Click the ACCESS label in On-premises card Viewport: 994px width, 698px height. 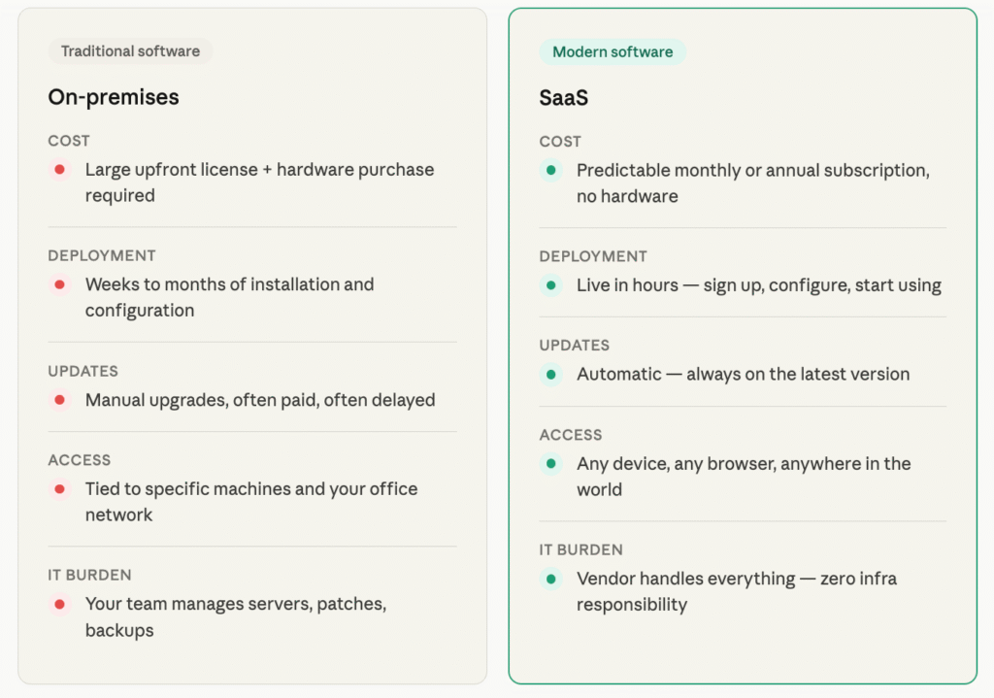point(80,460)
